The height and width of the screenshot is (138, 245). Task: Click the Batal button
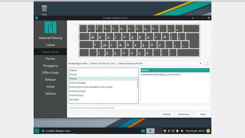click(x=203, y=114)
